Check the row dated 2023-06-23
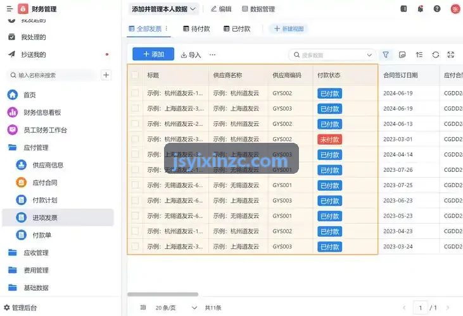Image resolution: width=463 pixels, height=316 pixels. click(x=135, y=200)
